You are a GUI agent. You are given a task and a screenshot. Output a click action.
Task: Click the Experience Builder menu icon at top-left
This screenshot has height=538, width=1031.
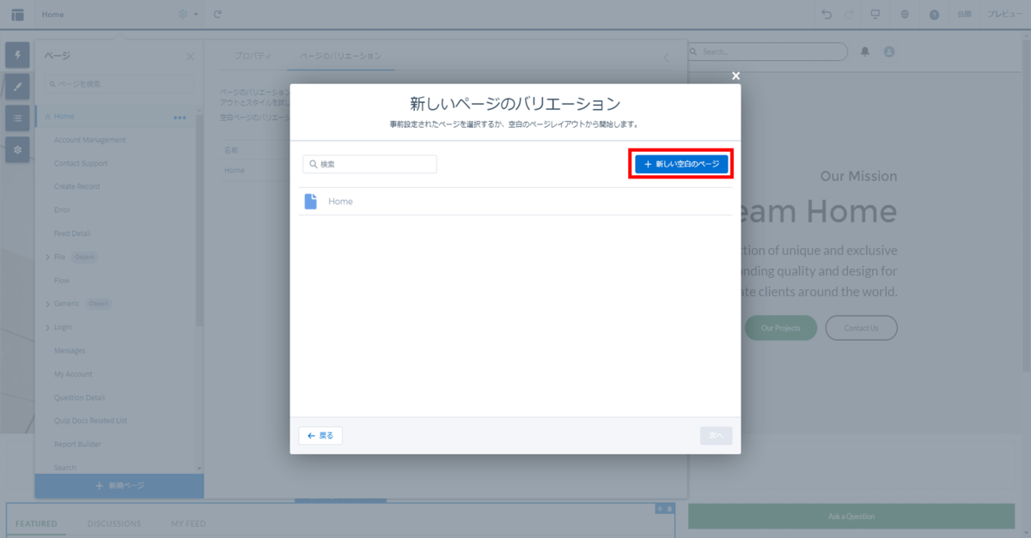[17, 15]
